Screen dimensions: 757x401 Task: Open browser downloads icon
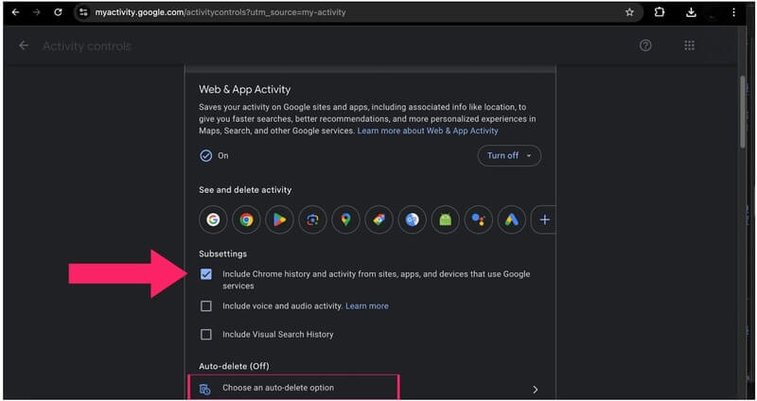coord(692,12)
